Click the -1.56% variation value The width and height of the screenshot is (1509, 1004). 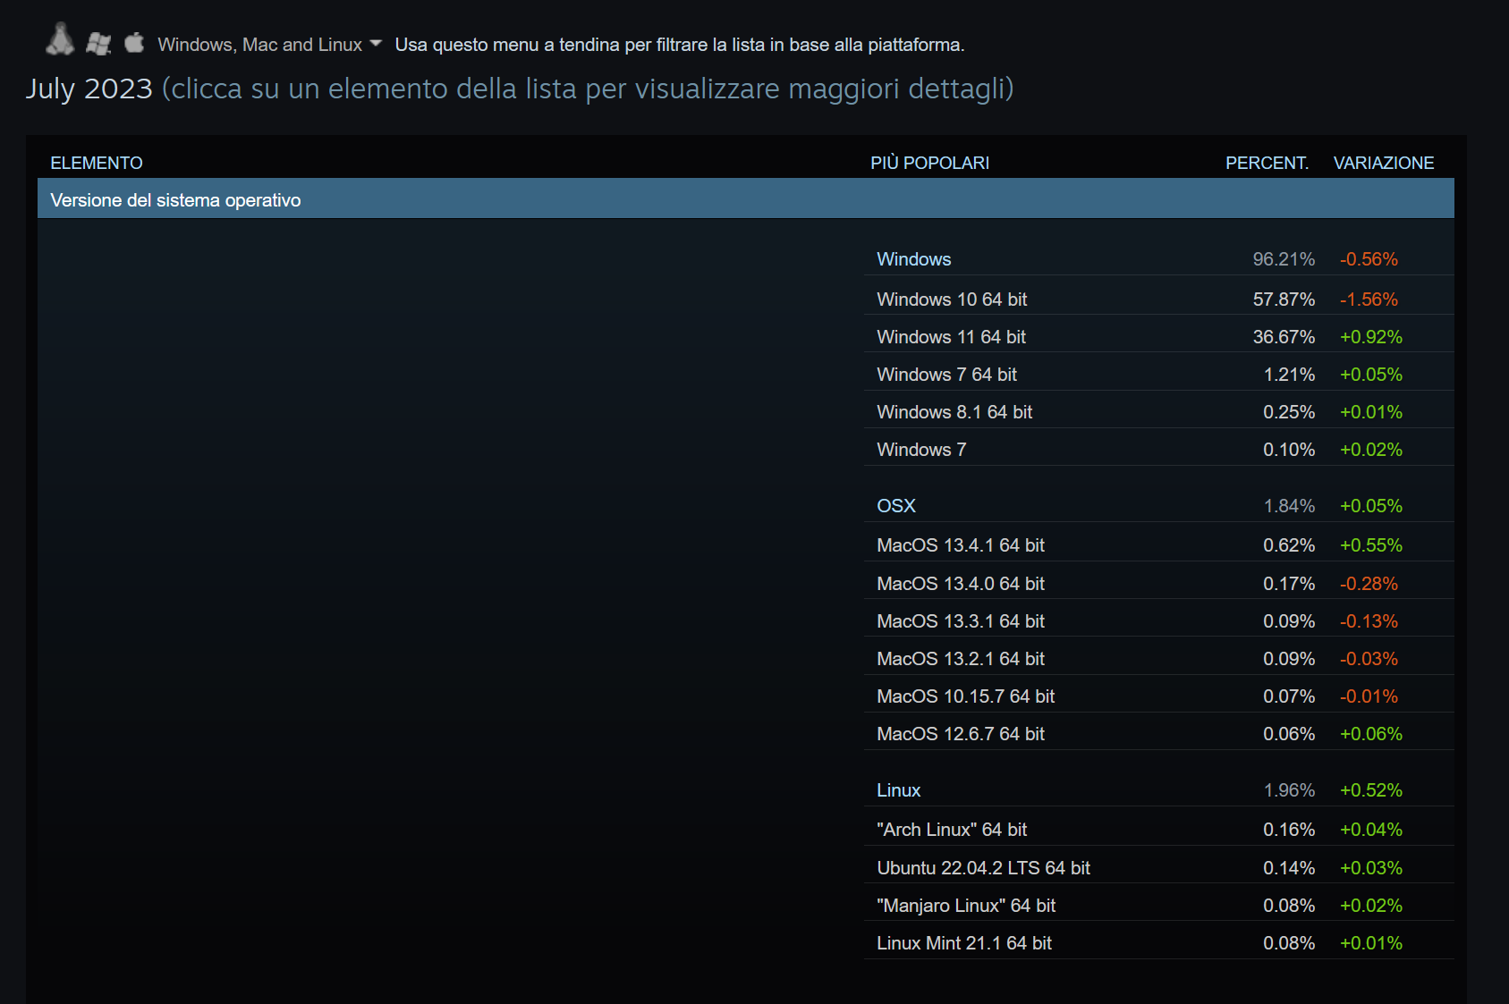pyautogui.click(x=1369, y=300)
